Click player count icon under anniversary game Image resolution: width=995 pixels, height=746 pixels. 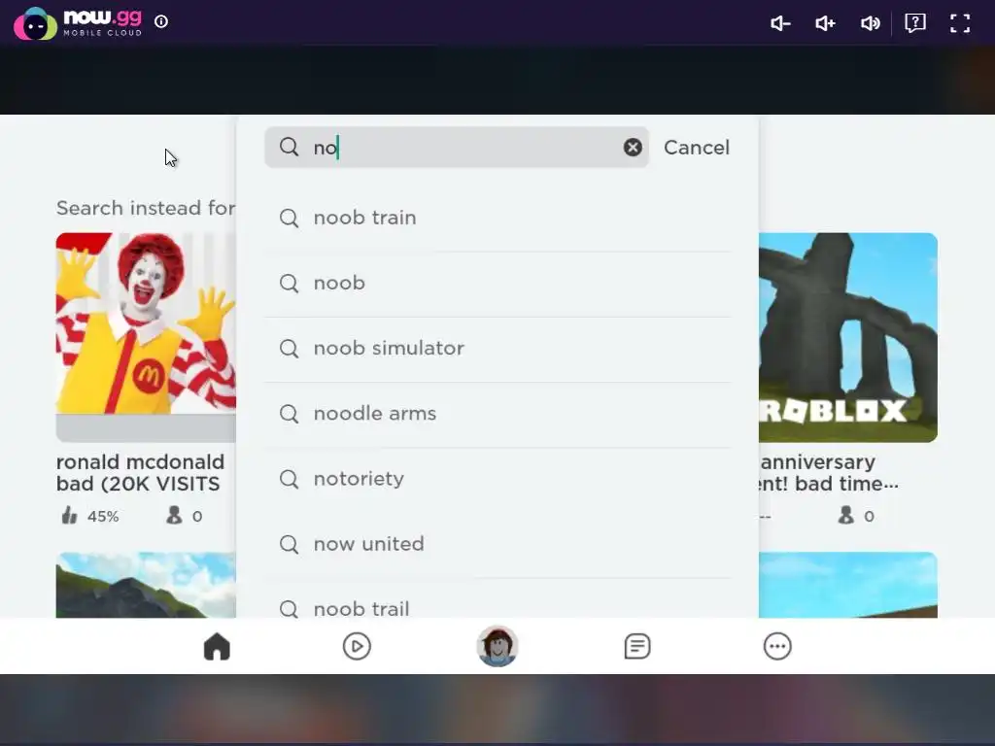(x=846, y=515)
